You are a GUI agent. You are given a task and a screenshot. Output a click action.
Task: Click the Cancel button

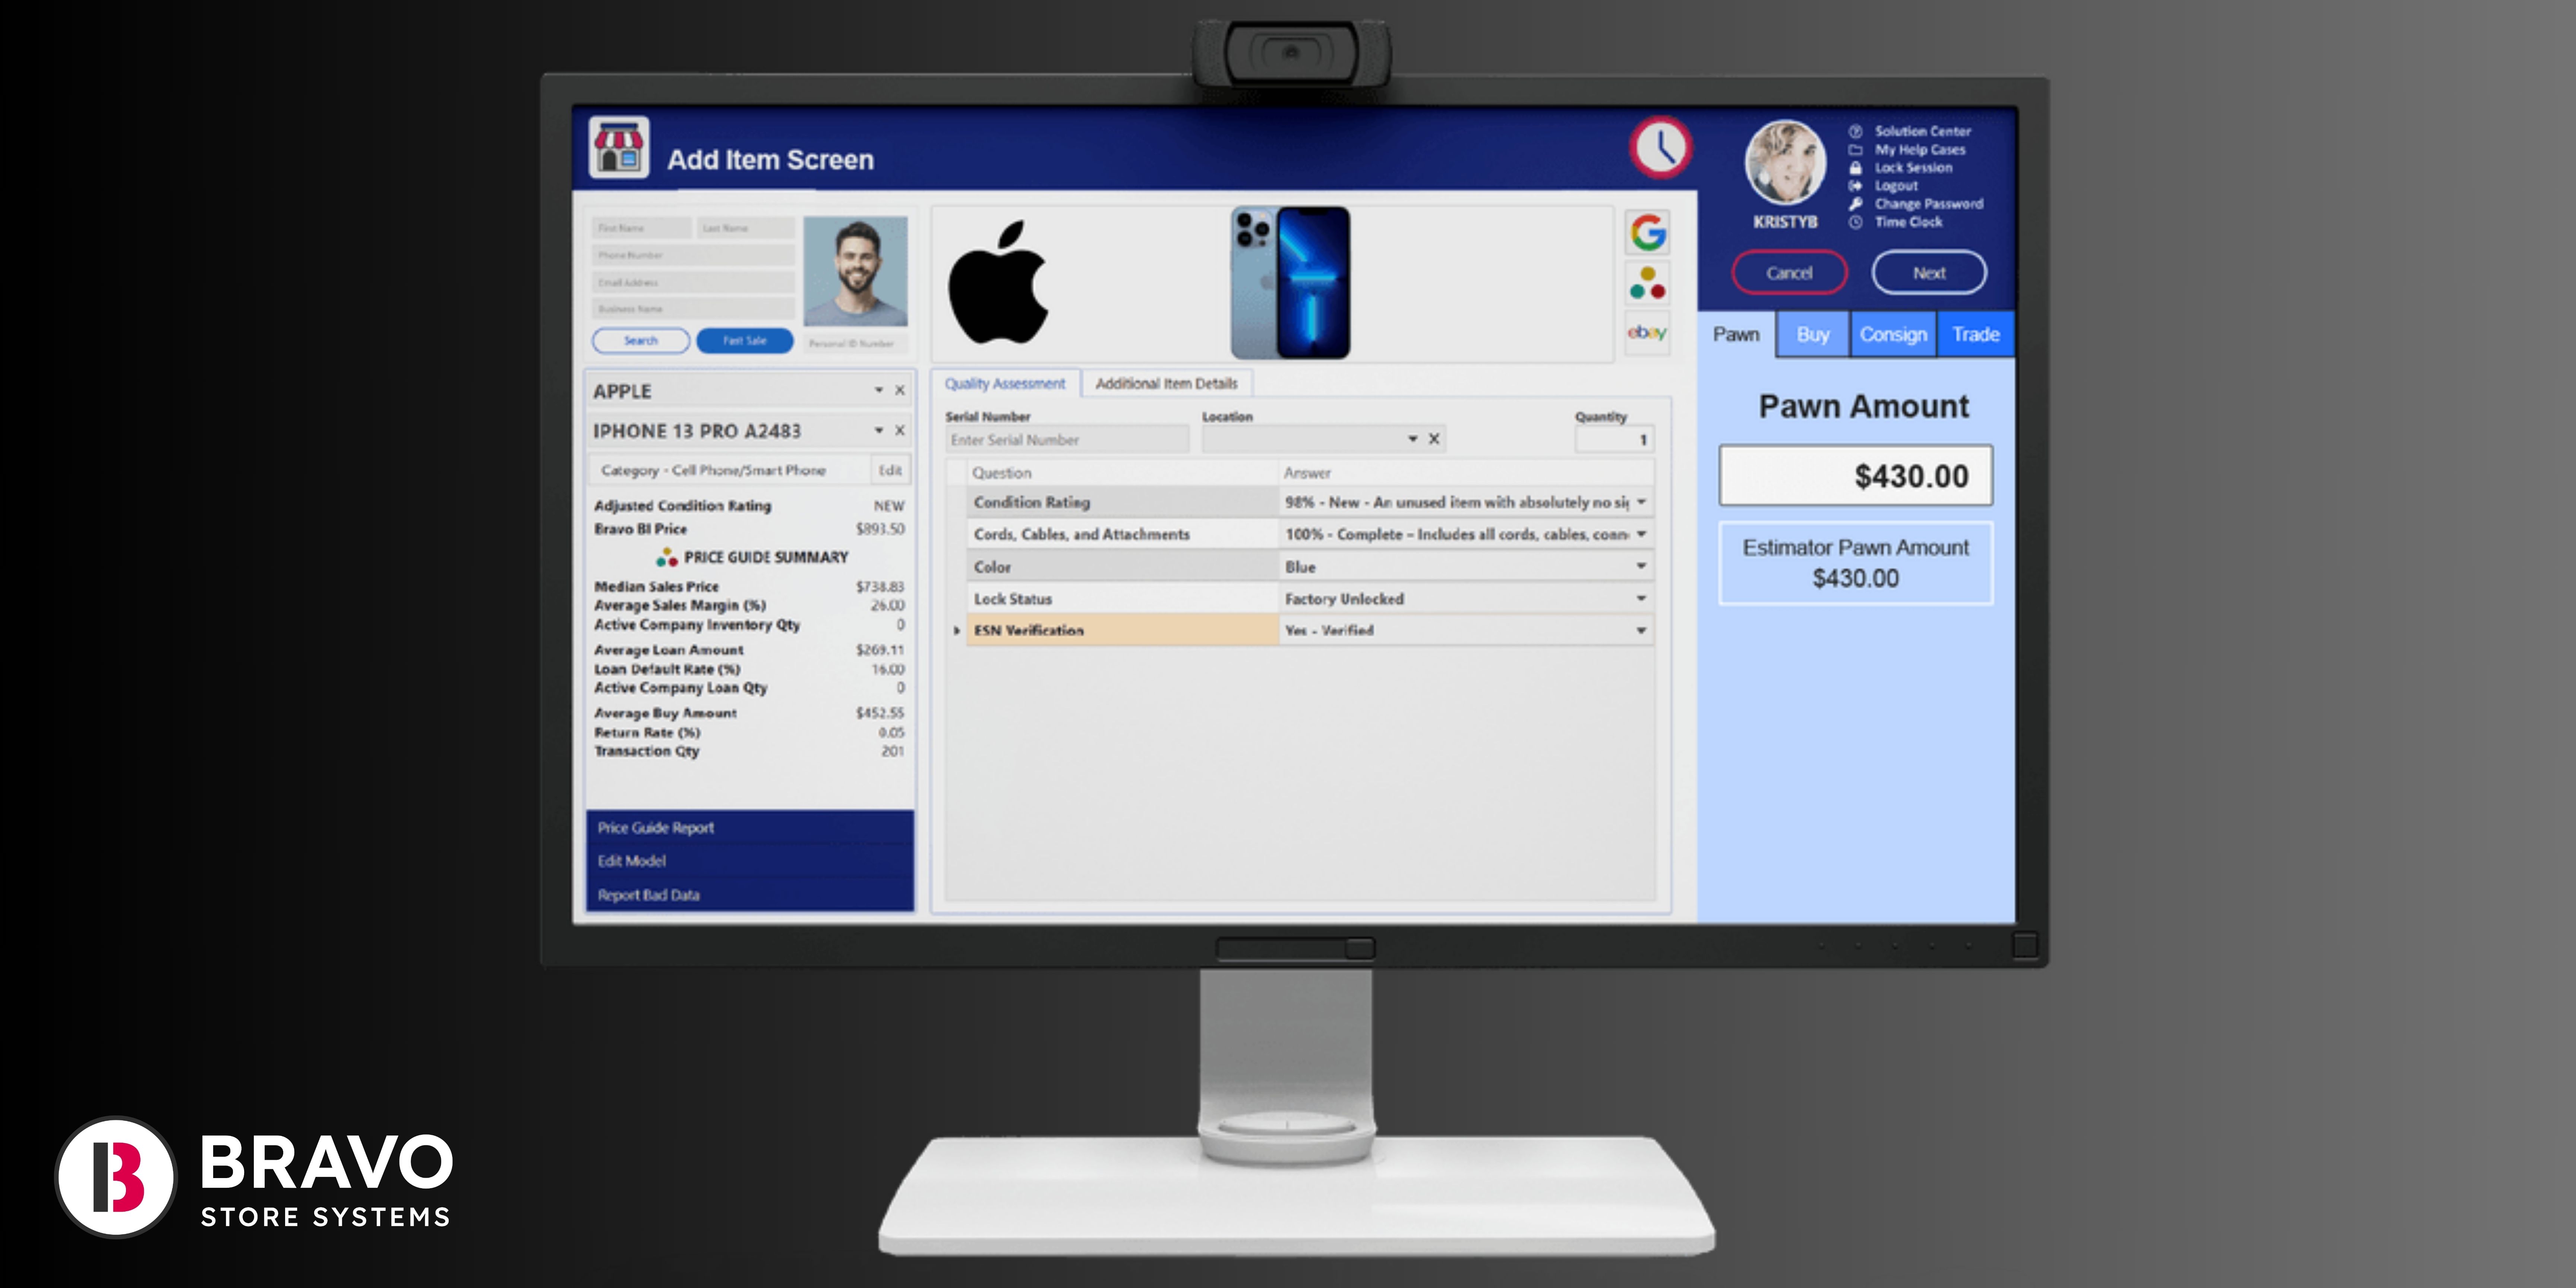[1789, 273]
